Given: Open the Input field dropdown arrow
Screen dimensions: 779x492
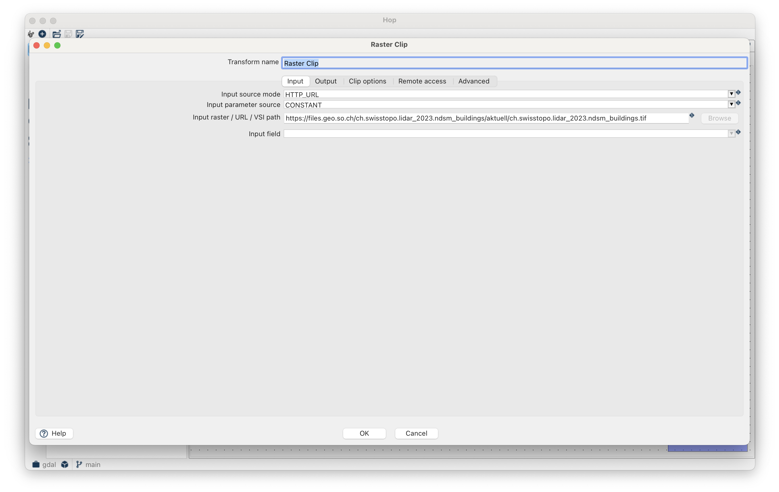Looking at the screenshot, I should [731, 134].
